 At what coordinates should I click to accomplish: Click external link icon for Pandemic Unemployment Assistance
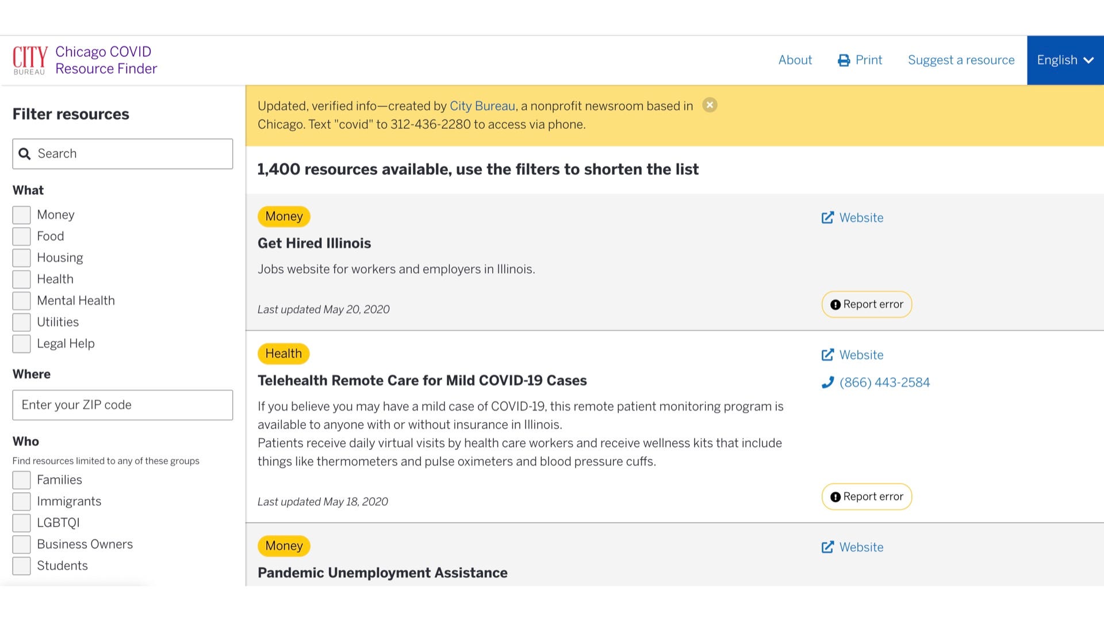pyautogui.click(x=827, y=547)
